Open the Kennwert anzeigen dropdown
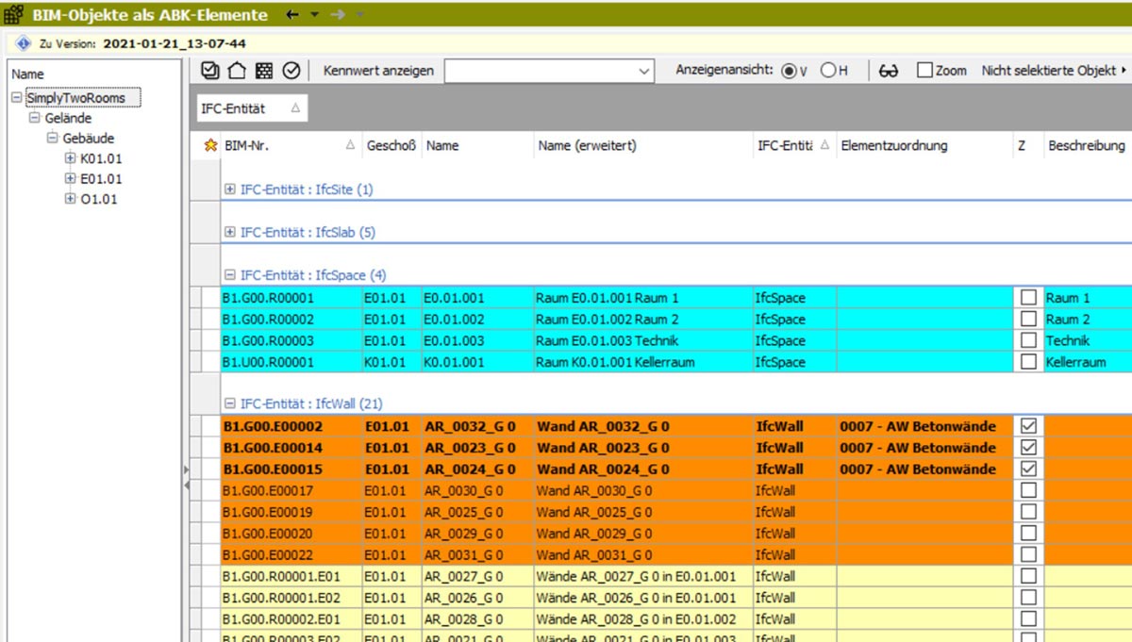 (x=644, y=71)
